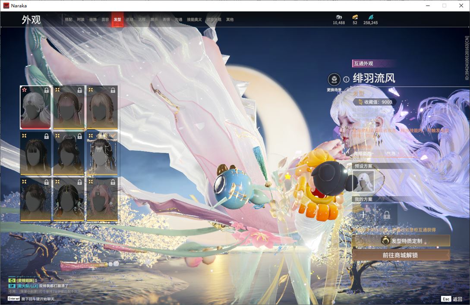Choose the white hair preset under 预设方案

[363, 181]
